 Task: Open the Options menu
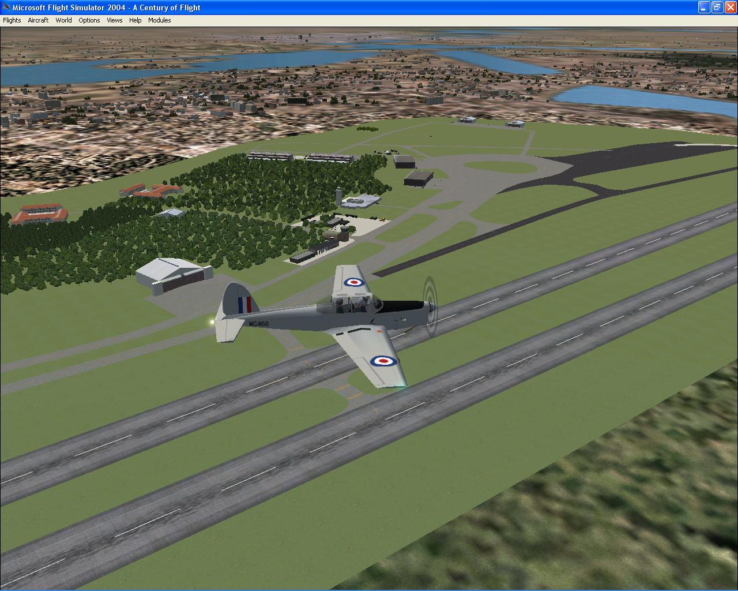pos(89,20)
